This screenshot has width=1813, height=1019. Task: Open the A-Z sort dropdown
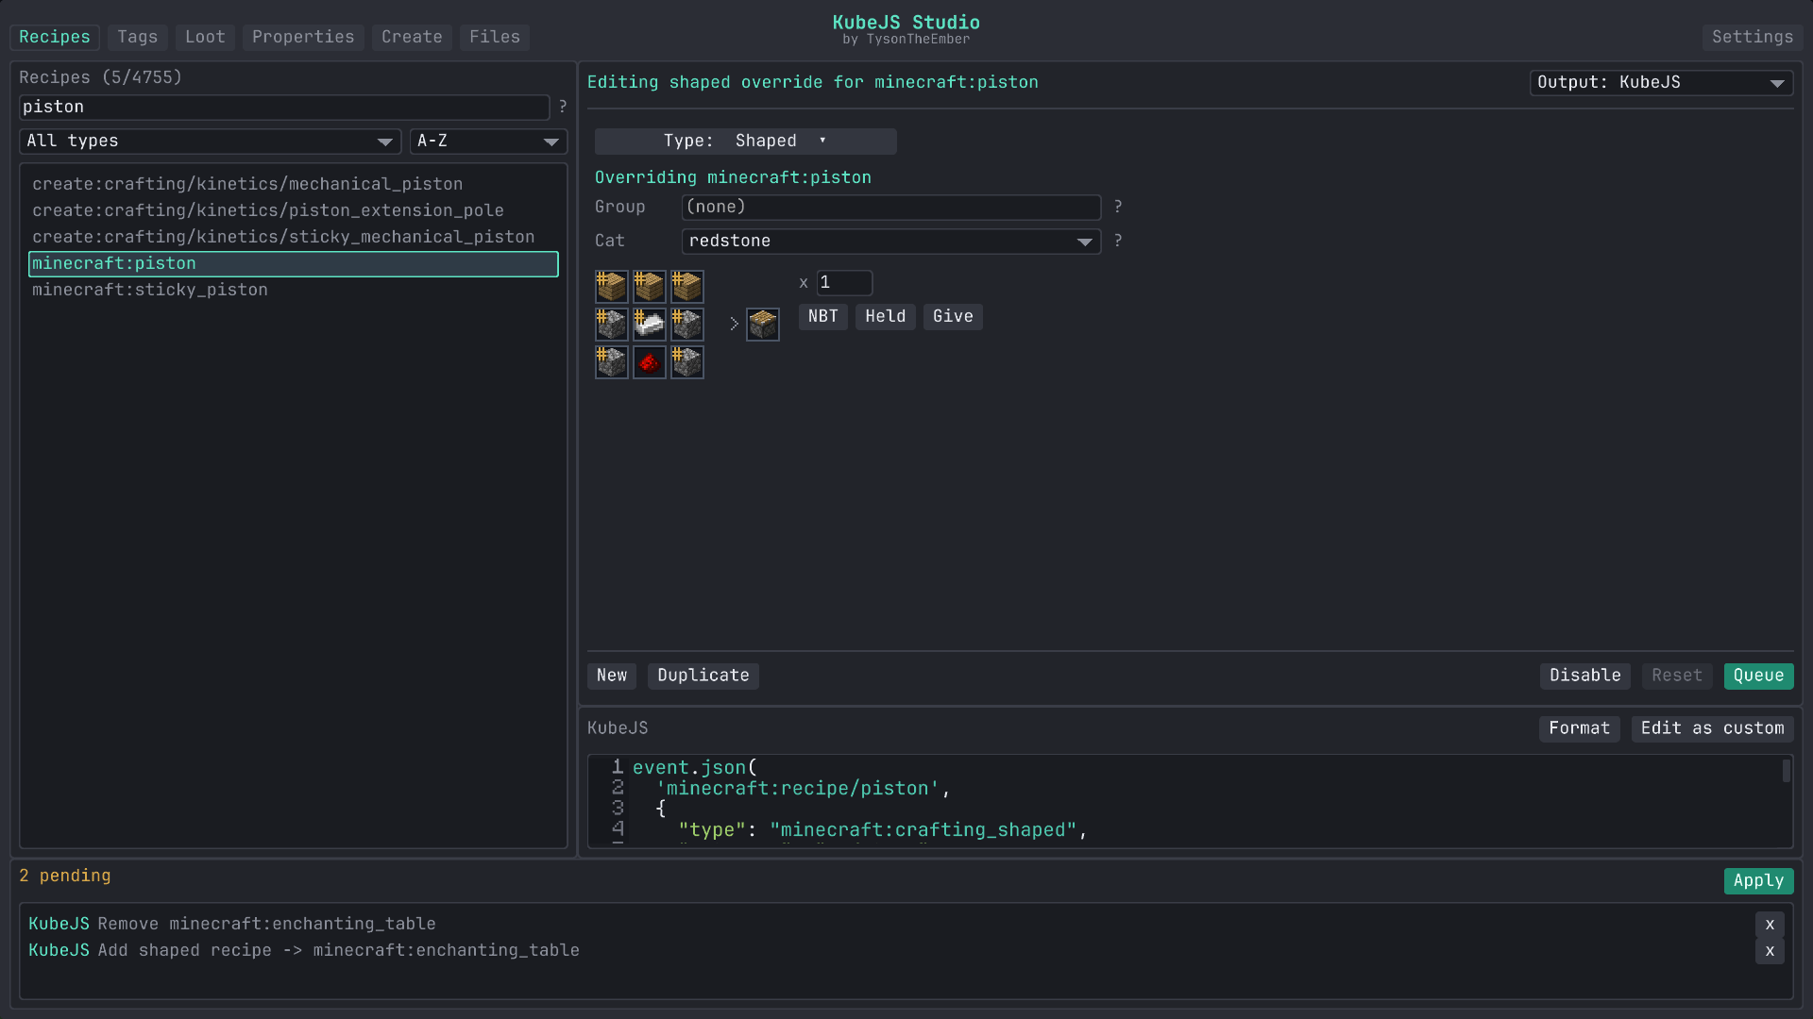point(488,142)
